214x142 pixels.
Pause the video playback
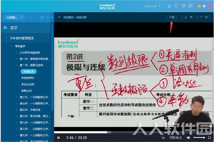58,138
